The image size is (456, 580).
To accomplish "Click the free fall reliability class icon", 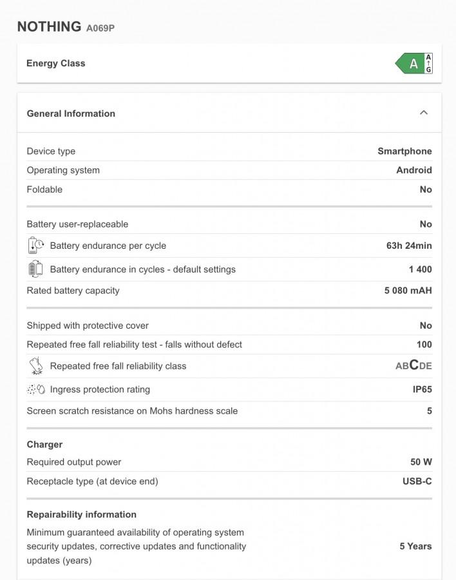I will coord(35,366).
